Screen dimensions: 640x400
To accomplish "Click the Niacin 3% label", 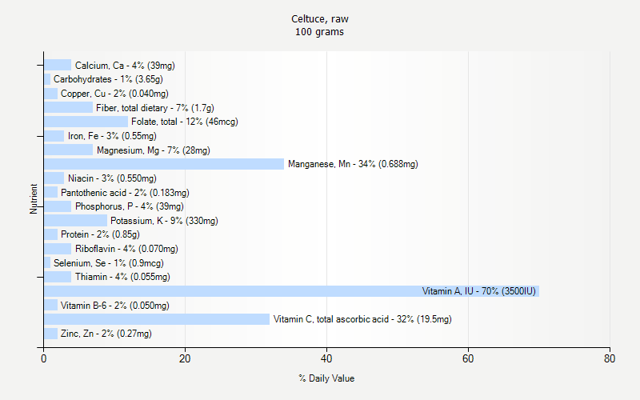I will coord(112,178).
